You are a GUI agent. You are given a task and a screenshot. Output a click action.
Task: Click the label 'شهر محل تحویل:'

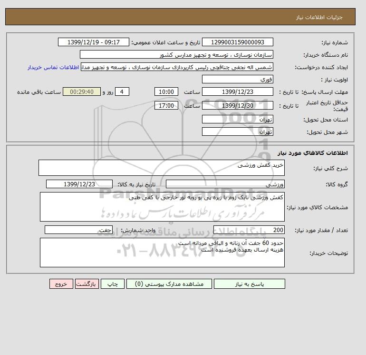click(x=327, y=132)
